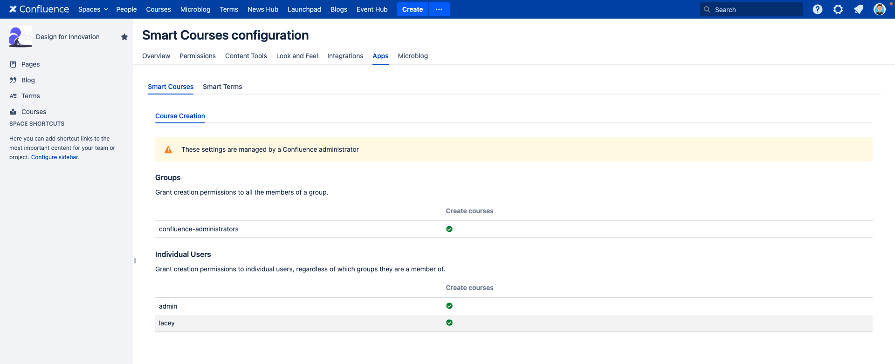Open the user profile avatar
The image size is (895, 364).
880,9
